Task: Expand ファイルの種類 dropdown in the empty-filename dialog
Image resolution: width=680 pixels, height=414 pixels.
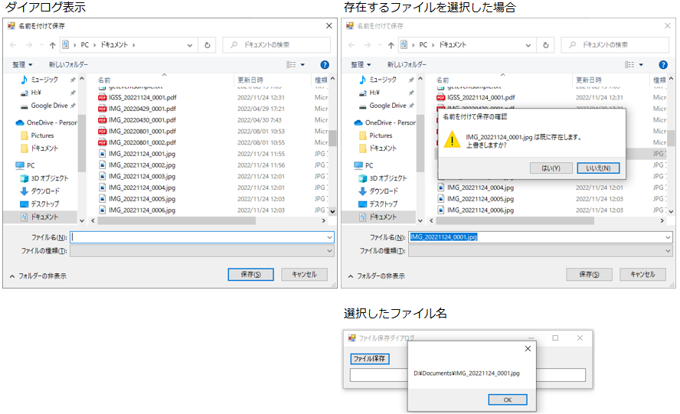Action: pos(202,251)
